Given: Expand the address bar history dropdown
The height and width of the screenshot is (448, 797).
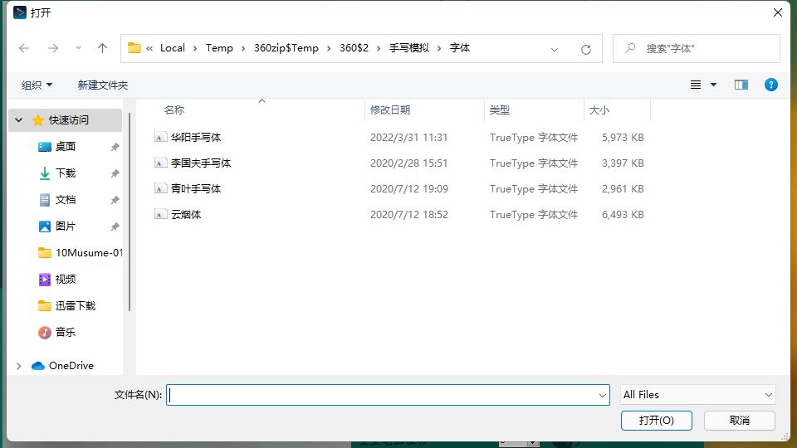Looking at the screenshot, I should pos(555,49).
